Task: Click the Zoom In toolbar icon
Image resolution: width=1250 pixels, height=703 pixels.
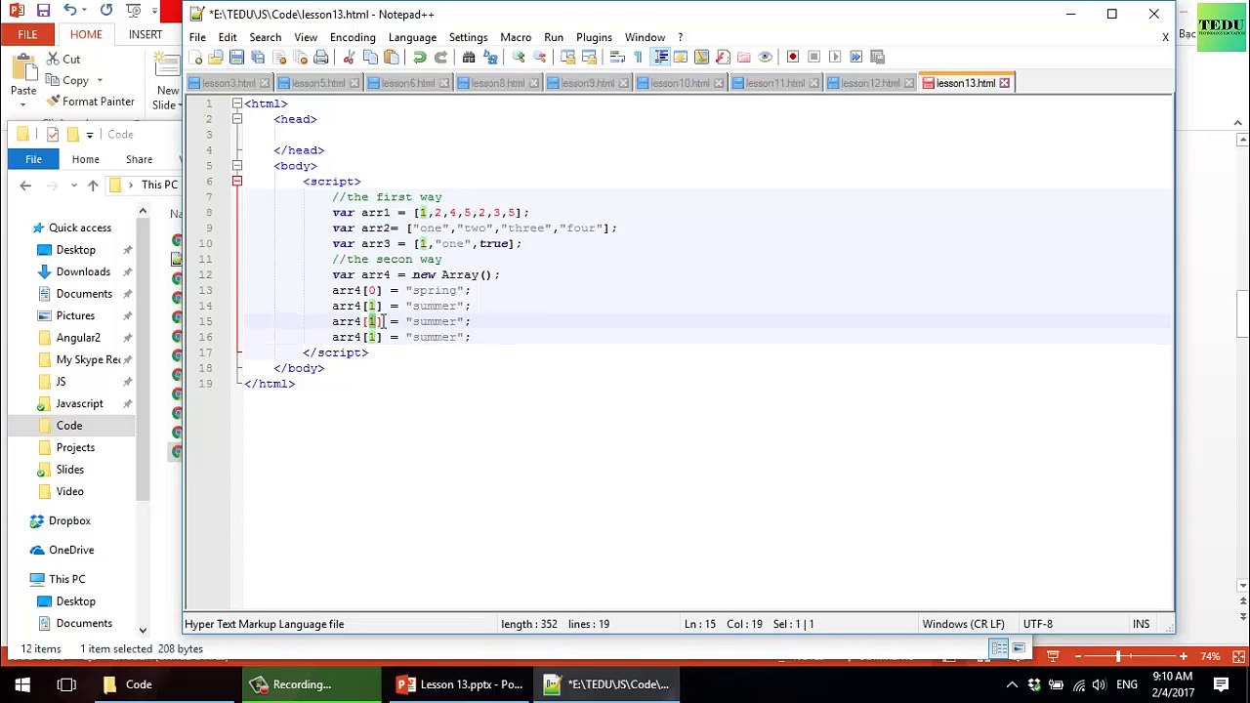Action: [519, 58]
